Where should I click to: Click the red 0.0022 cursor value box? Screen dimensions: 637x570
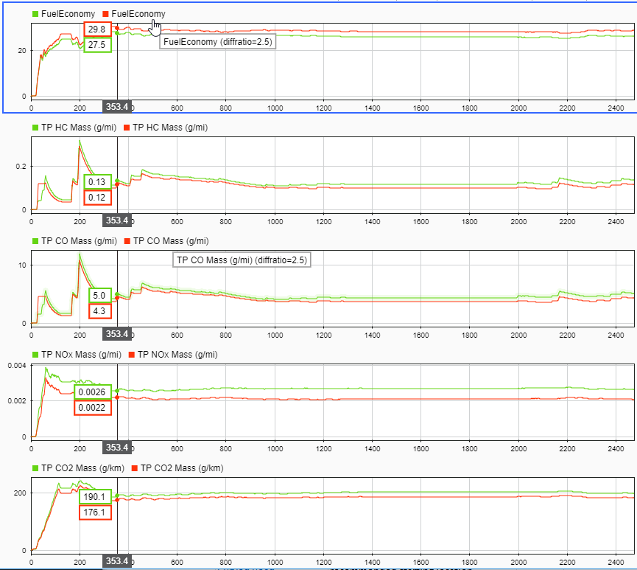[x=93, y=408]
